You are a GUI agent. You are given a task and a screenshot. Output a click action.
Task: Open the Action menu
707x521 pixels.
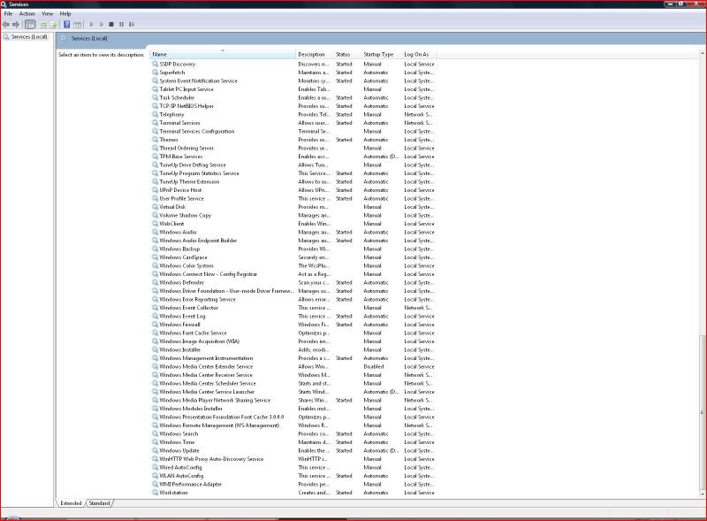click(x=27, y=14)
